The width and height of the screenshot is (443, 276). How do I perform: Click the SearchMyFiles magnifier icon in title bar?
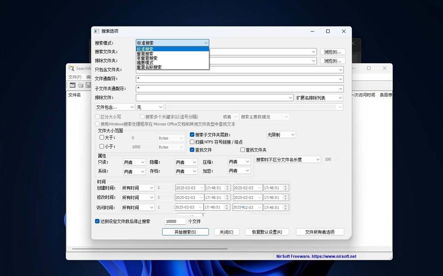coord(71,68)
